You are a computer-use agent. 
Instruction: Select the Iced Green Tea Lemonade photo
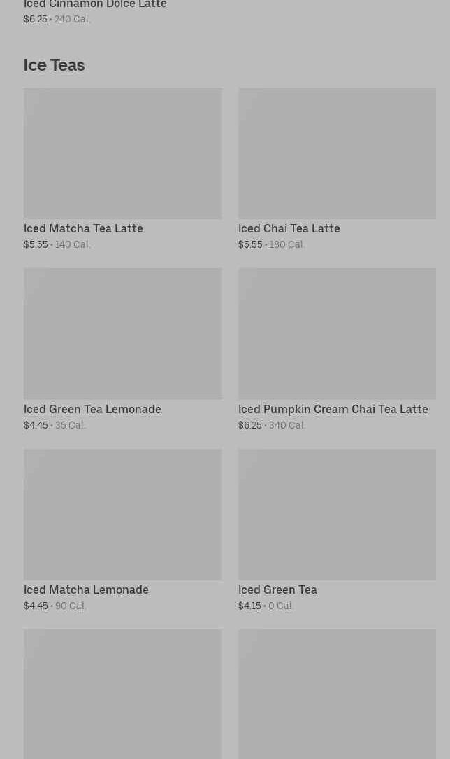pyautogui.click(x=123, y=333)
